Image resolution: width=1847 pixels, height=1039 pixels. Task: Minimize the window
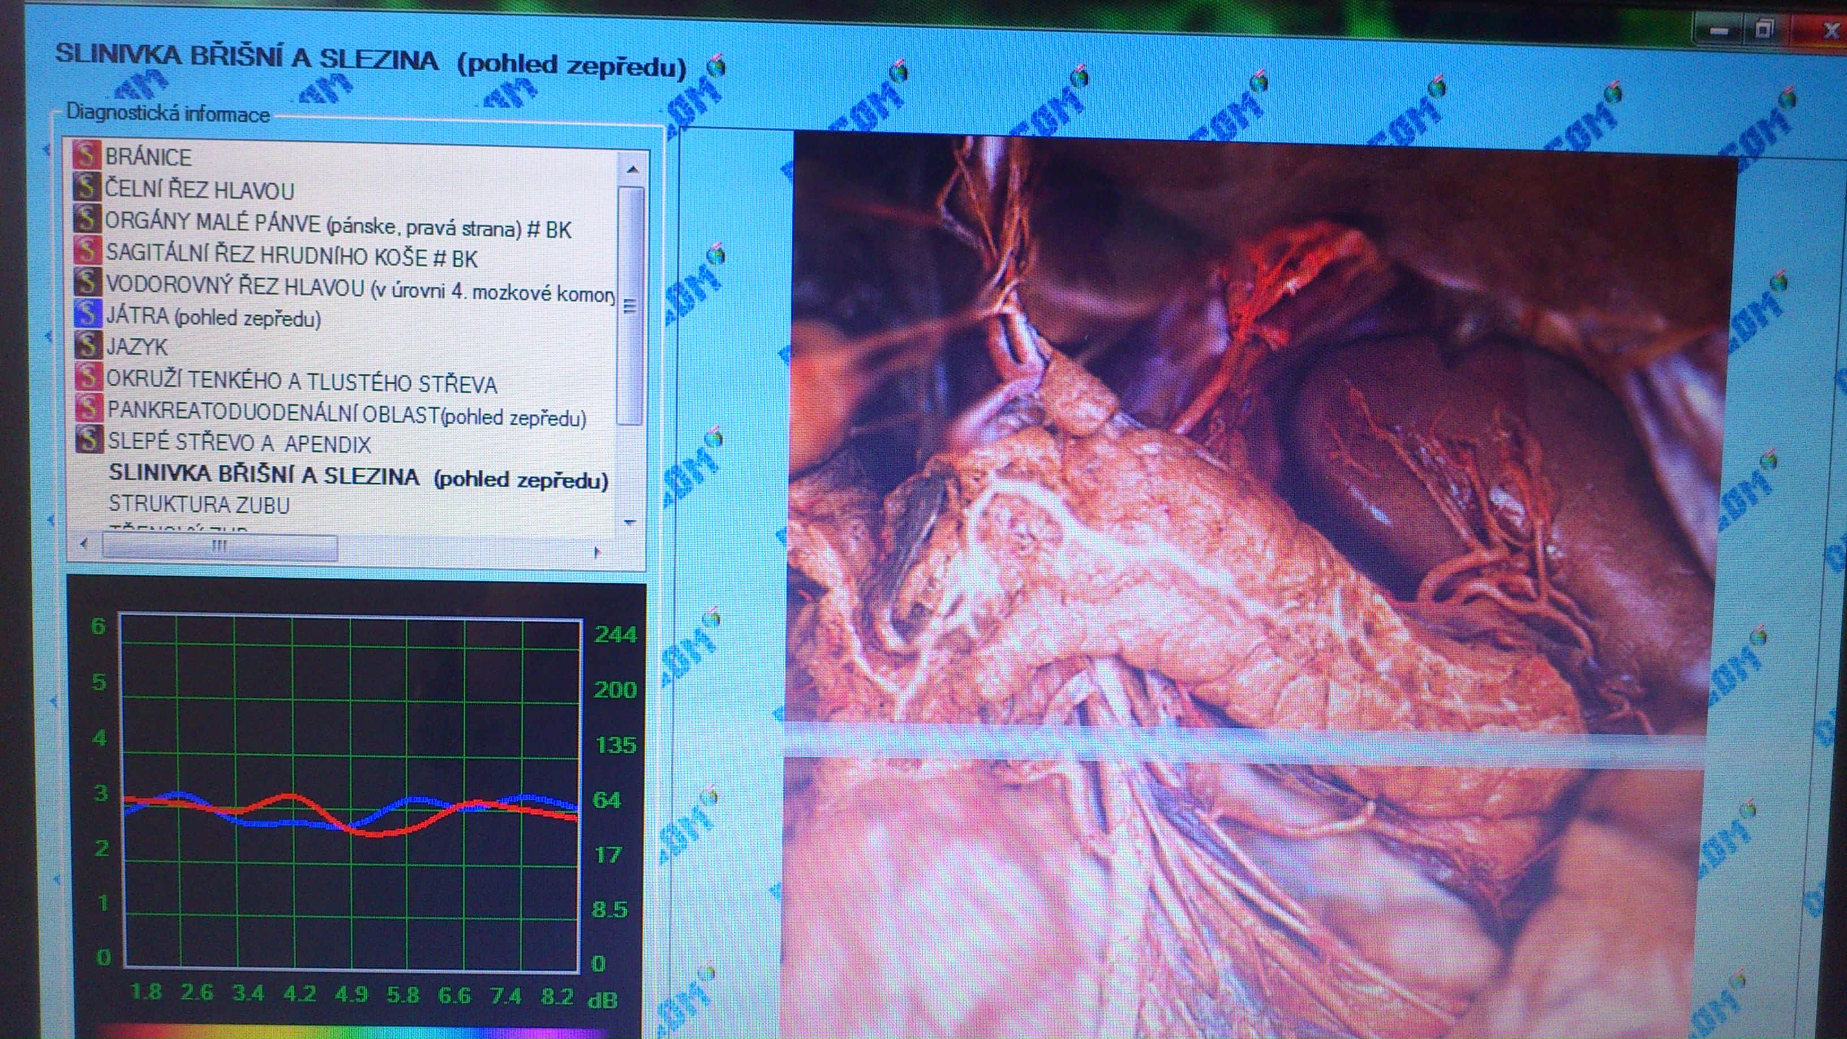(1719, 31)
